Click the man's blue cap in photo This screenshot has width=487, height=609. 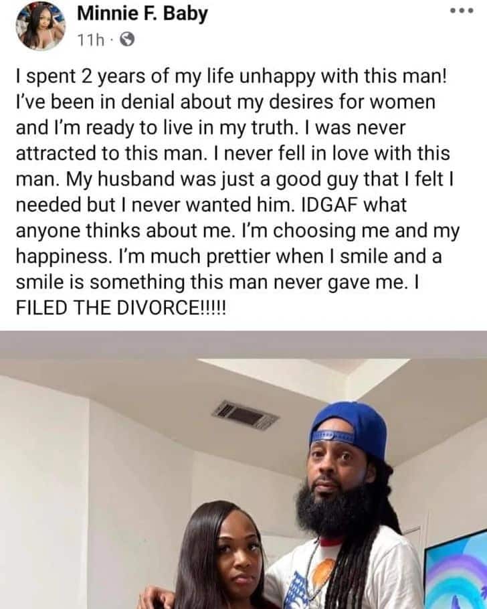coord(349,428)
